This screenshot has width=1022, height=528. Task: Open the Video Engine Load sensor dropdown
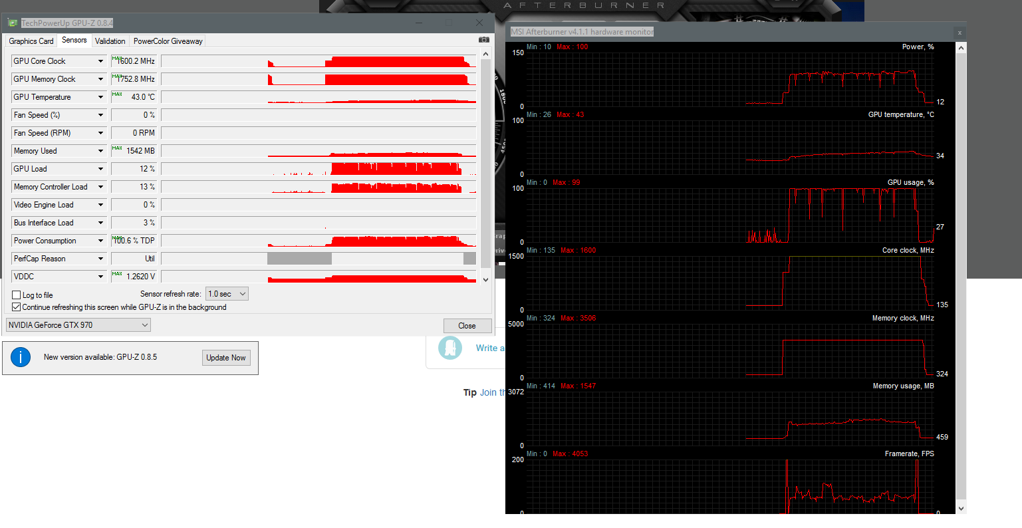(101, 205)
